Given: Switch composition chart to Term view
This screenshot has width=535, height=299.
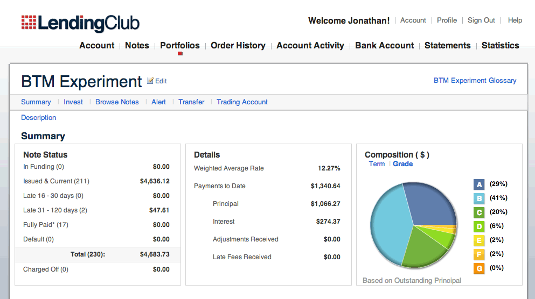Looking at the screenshot, I should tap(377, 164).
